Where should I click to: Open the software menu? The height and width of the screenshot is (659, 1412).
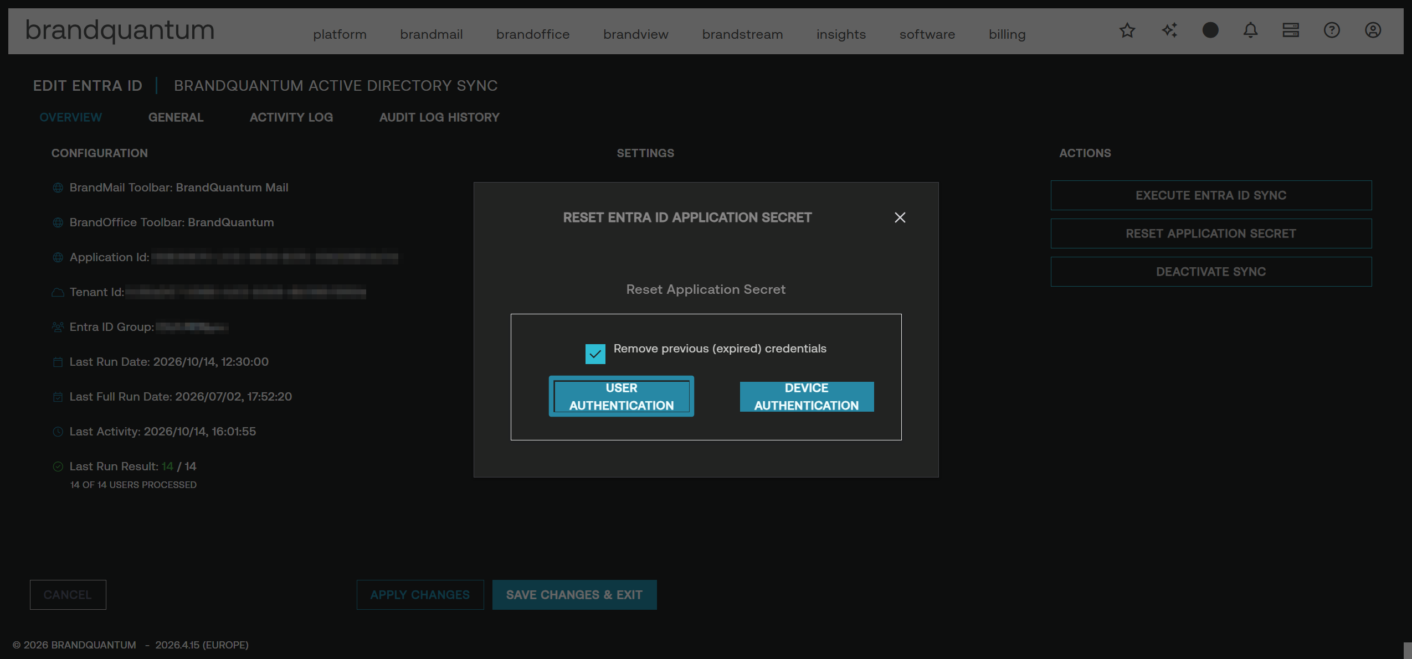[927, 34]
